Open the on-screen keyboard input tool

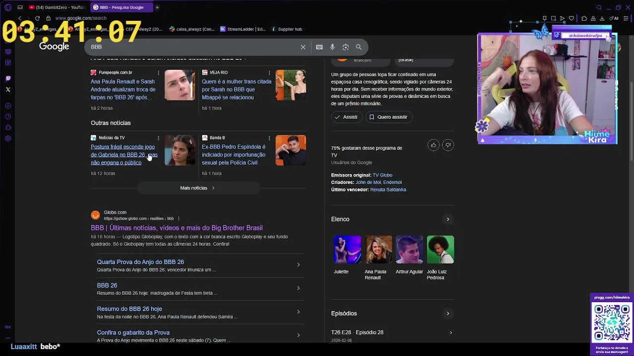pyautogui.click(x=319, y=47)
